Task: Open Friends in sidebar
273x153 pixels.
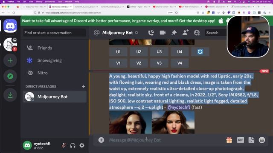Action: pos(54,48)
